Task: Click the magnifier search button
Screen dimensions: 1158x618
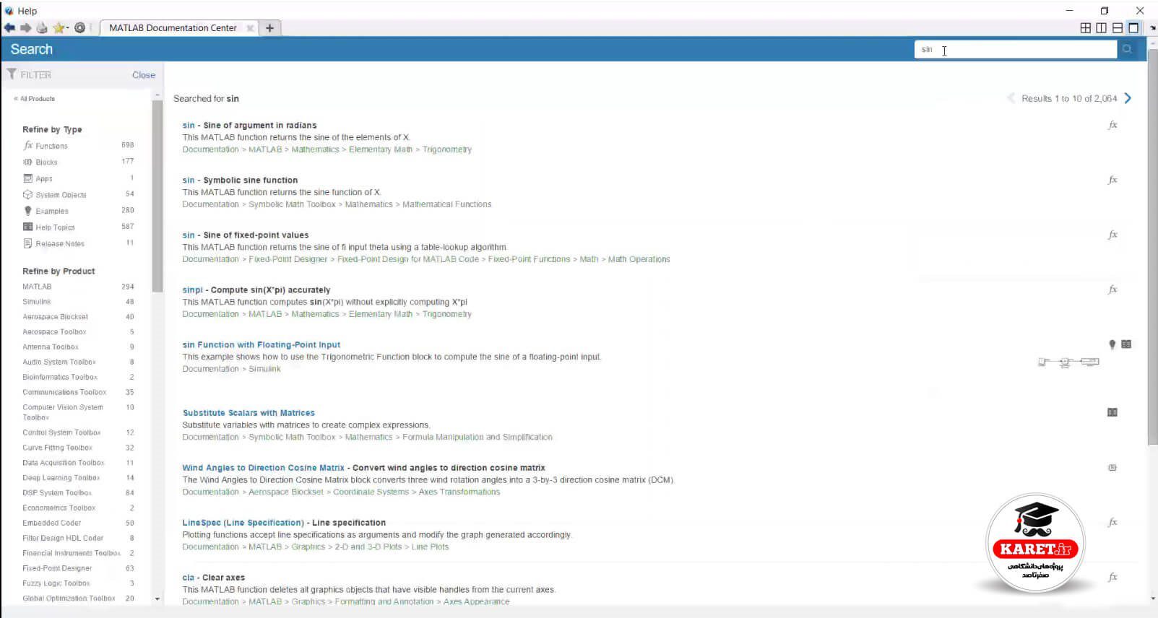Action: tap(1127, 49)
